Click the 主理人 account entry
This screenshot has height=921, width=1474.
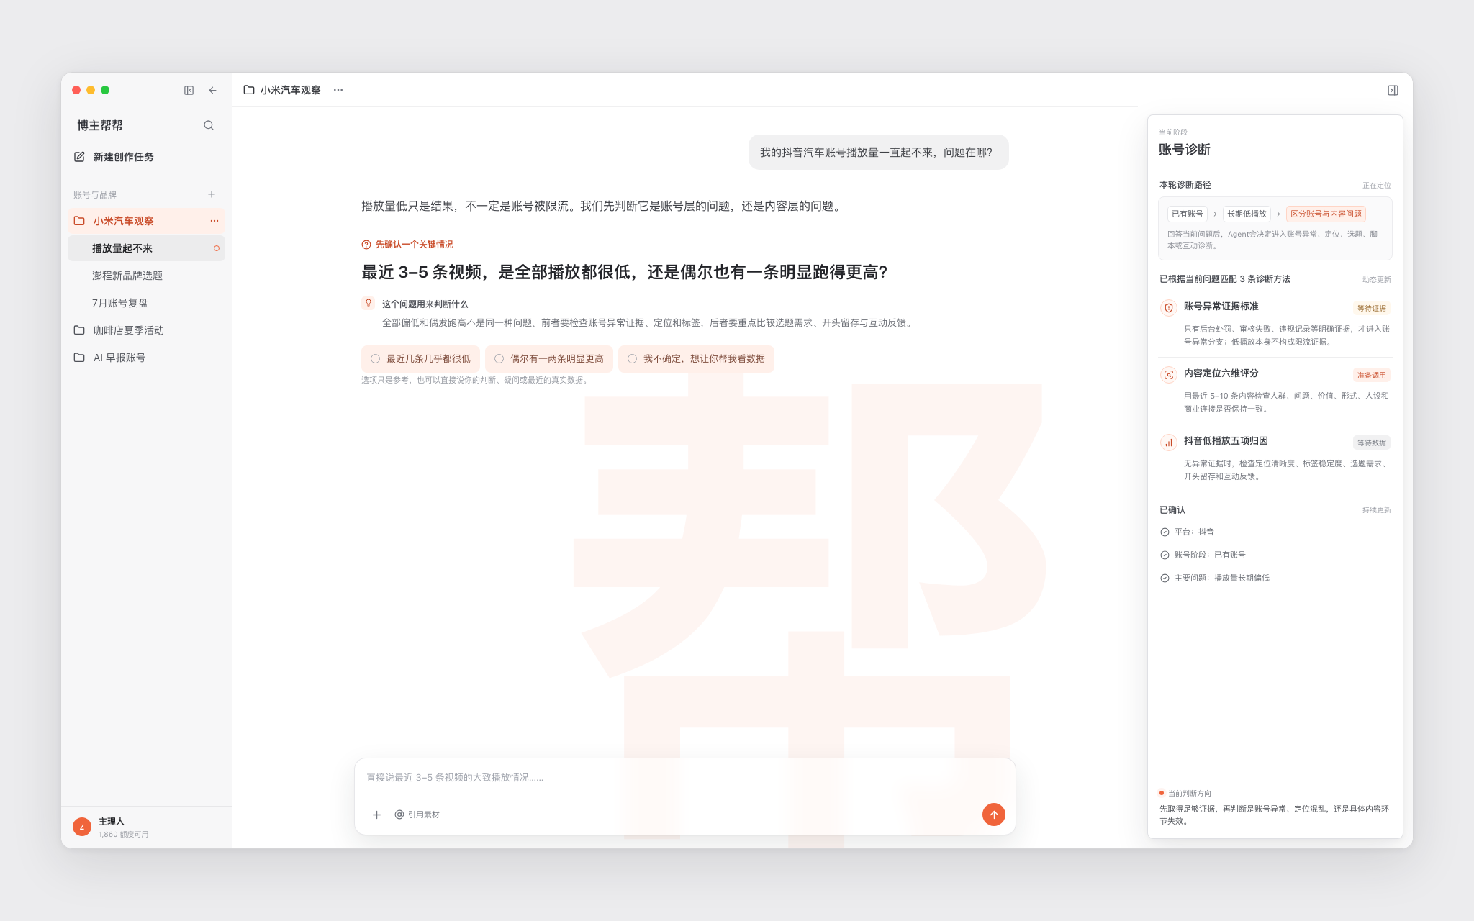pyautogui.click(x=147, y=827)
